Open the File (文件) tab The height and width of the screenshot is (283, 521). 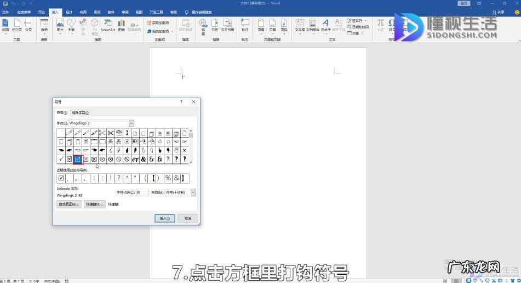(x=5, y=12)
